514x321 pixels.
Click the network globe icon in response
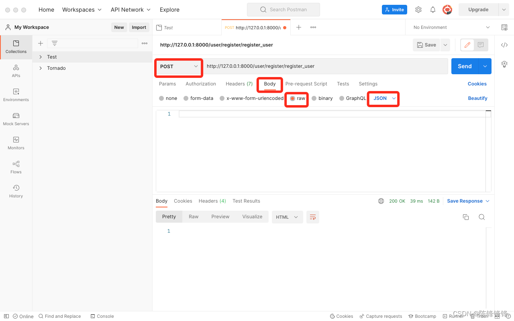(x=381, y=201)
